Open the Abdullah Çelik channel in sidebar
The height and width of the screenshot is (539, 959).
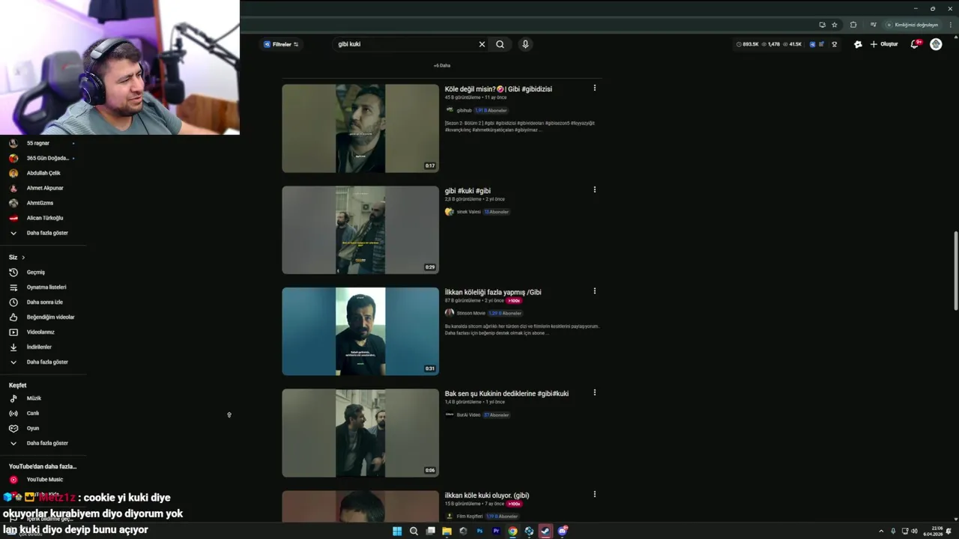[43, 173]
